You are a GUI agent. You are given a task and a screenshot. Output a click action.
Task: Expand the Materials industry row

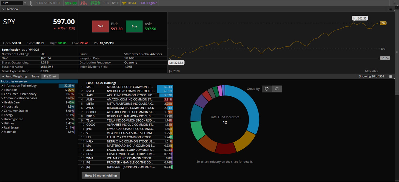[x=2, y=132]
